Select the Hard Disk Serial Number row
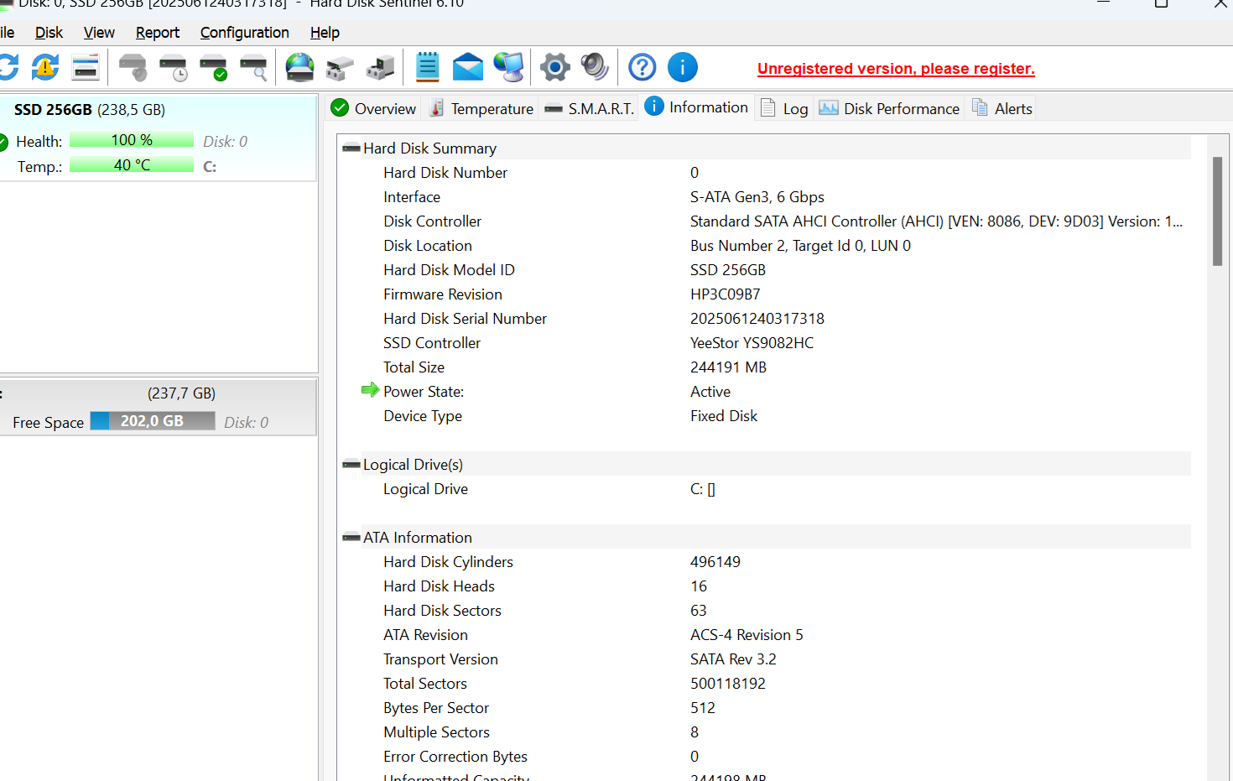The image size is (1233, 781). pos(465,319)
